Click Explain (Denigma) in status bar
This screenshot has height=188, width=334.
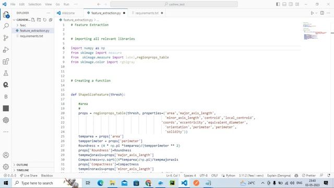(x=279, y=175)
